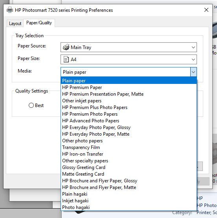Choose HP Premium Photo Papers
Screen dimensions: 217x218
(129, 114)
